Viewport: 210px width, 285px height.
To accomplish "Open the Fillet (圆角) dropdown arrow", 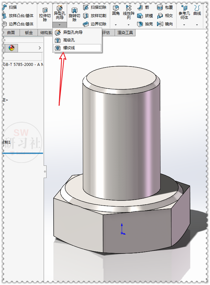I will (x=116, y=25).
